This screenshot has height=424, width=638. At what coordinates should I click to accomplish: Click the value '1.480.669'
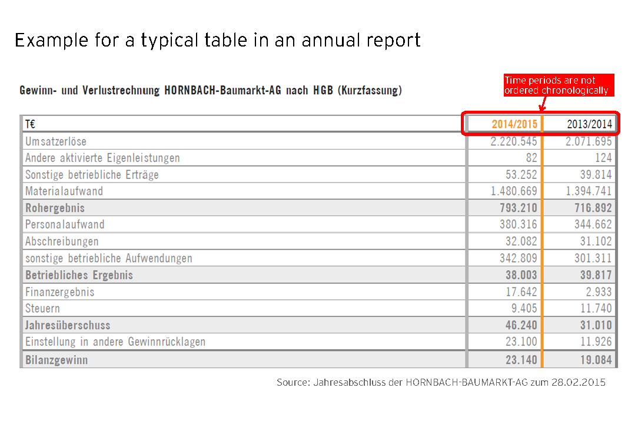pos(514,191)
